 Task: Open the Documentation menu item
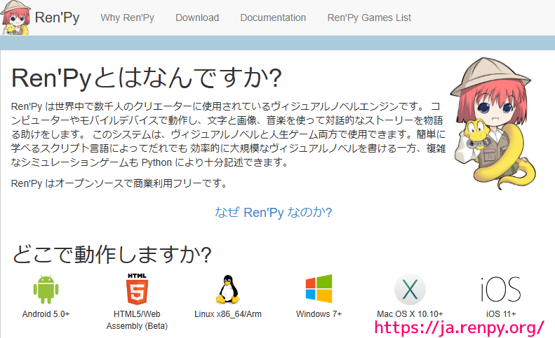point(273,17)
